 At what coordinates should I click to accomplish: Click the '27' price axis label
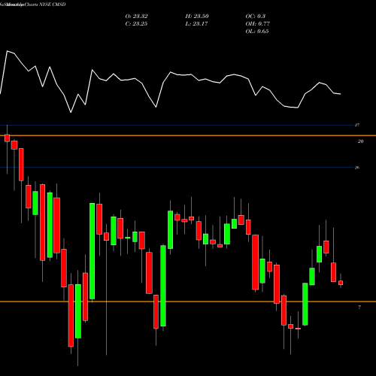(357, 125)
